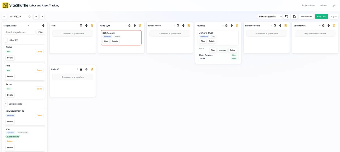Screen dimensions: 340x152
Task: Advance to next day with right arrow
Action: pos(36,17)
